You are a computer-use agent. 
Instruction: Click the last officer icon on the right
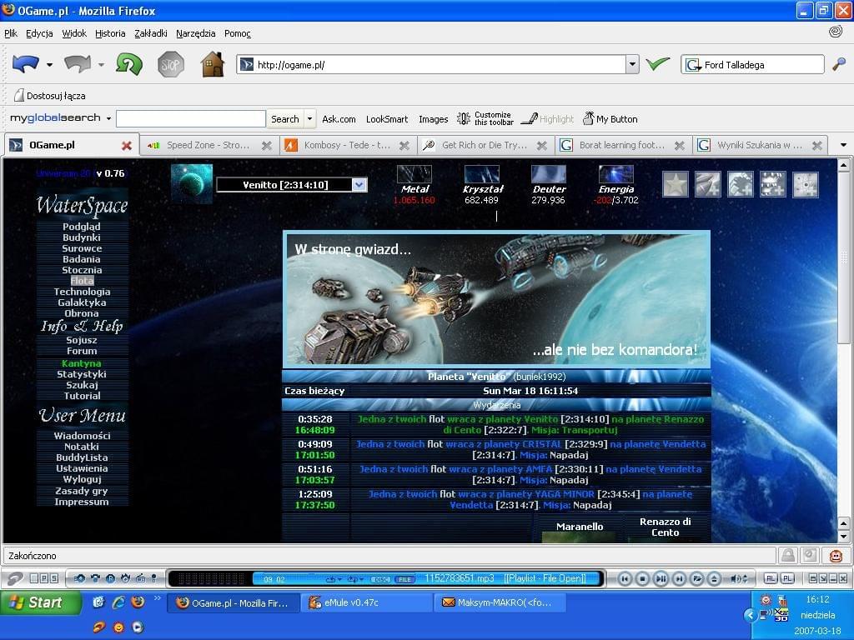point(806,184)
